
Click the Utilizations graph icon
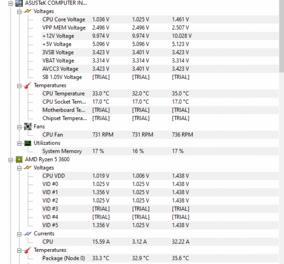click(27, 143)
